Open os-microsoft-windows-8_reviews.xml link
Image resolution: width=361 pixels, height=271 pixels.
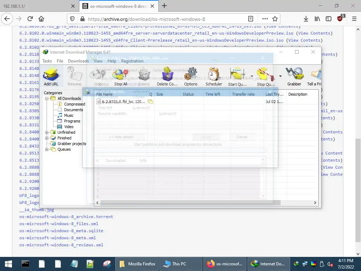click(61, 245)
